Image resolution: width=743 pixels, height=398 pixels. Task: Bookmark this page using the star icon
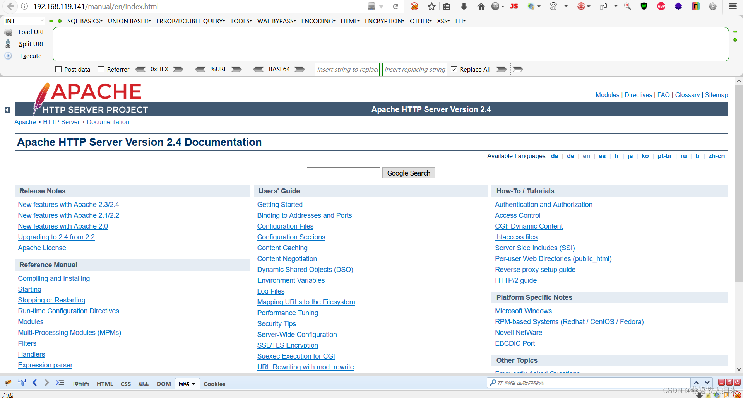[x=432, y=6]
